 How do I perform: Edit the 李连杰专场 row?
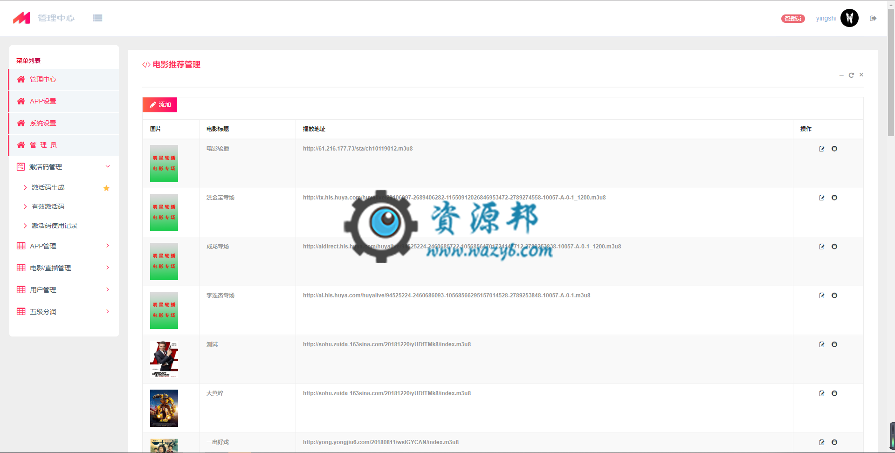(x=822, y=295)
